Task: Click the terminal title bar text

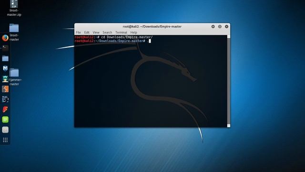Action: tap(152, 27)
